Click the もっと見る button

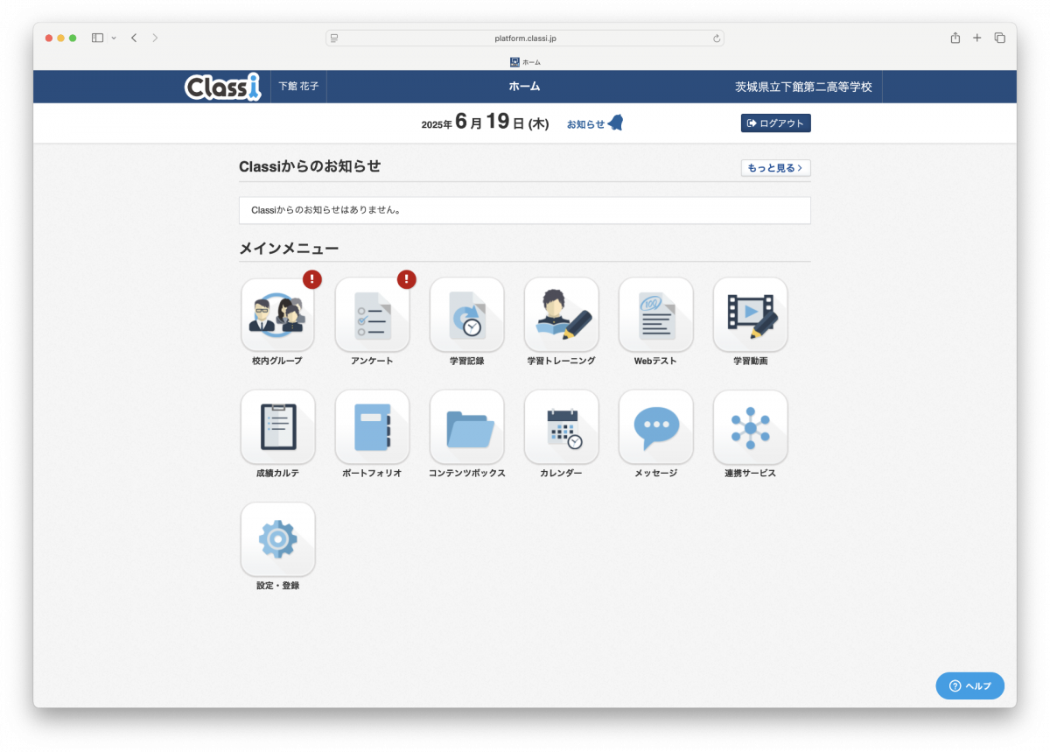[x=775, y=167]
